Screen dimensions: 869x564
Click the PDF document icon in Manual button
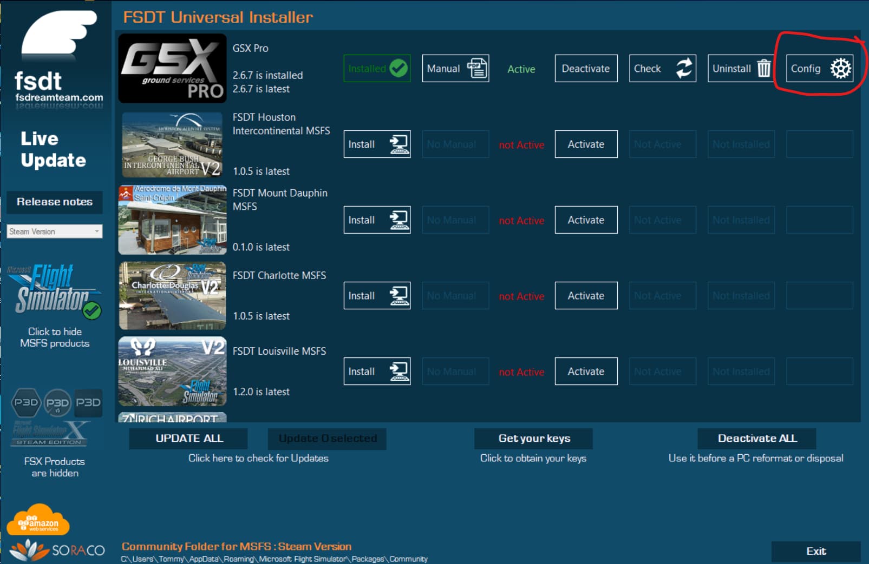pos(477,69)
